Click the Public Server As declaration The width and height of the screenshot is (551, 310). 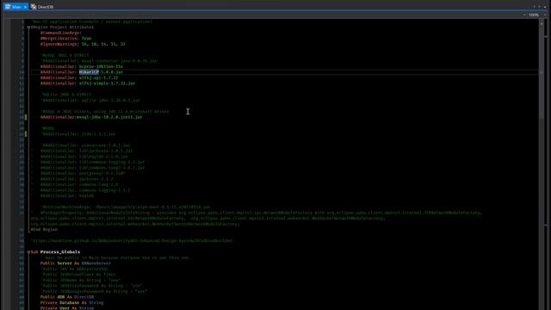[76, 263]
